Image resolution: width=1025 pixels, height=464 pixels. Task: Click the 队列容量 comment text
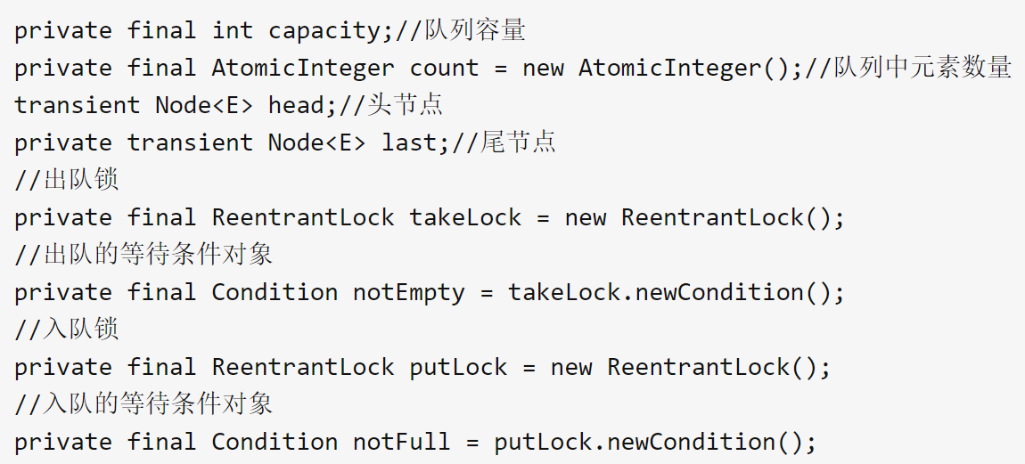[475, 30]
